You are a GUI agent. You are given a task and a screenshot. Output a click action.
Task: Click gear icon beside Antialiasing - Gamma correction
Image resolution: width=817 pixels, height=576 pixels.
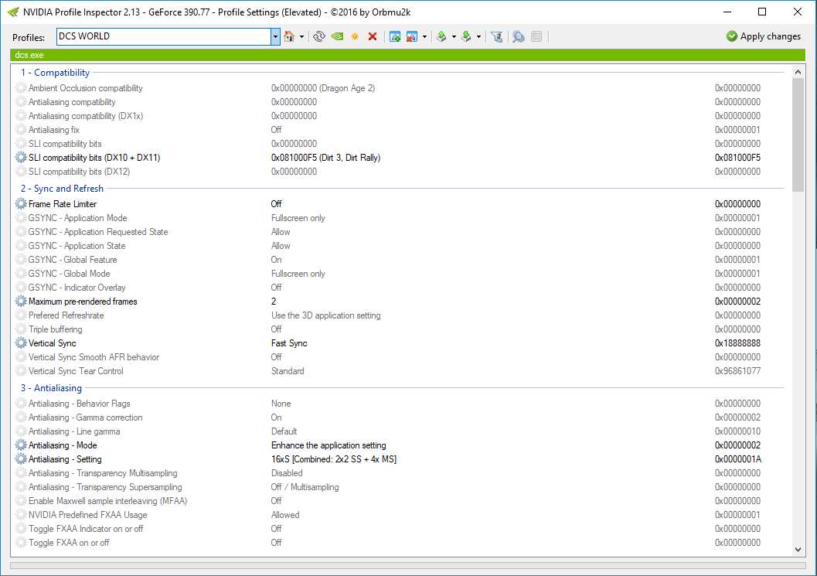[21, 418]
